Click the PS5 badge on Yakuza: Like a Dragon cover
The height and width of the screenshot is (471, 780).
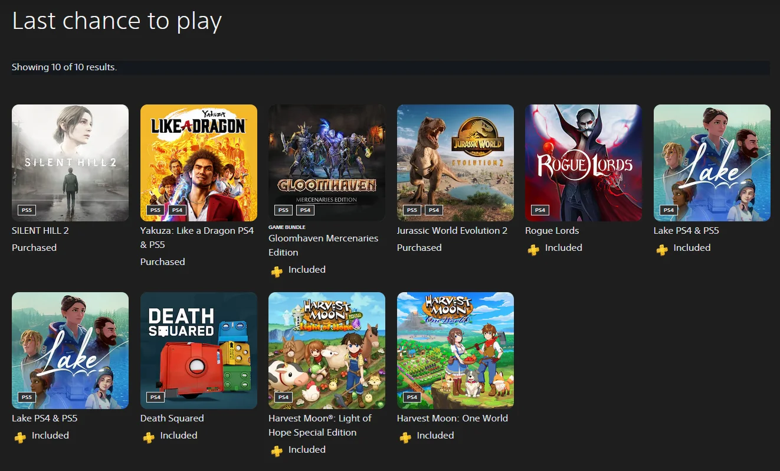tap(155, 210)
